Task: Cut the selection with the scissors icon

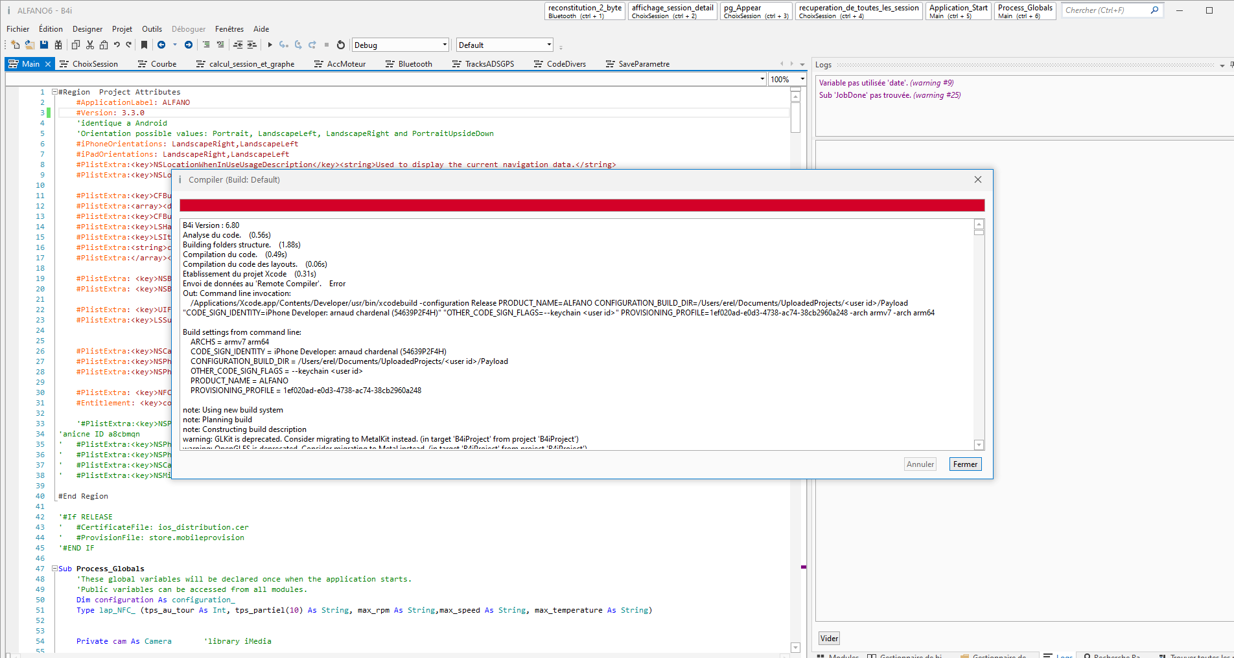Action: pyautogui.click(x=90, y=45)
